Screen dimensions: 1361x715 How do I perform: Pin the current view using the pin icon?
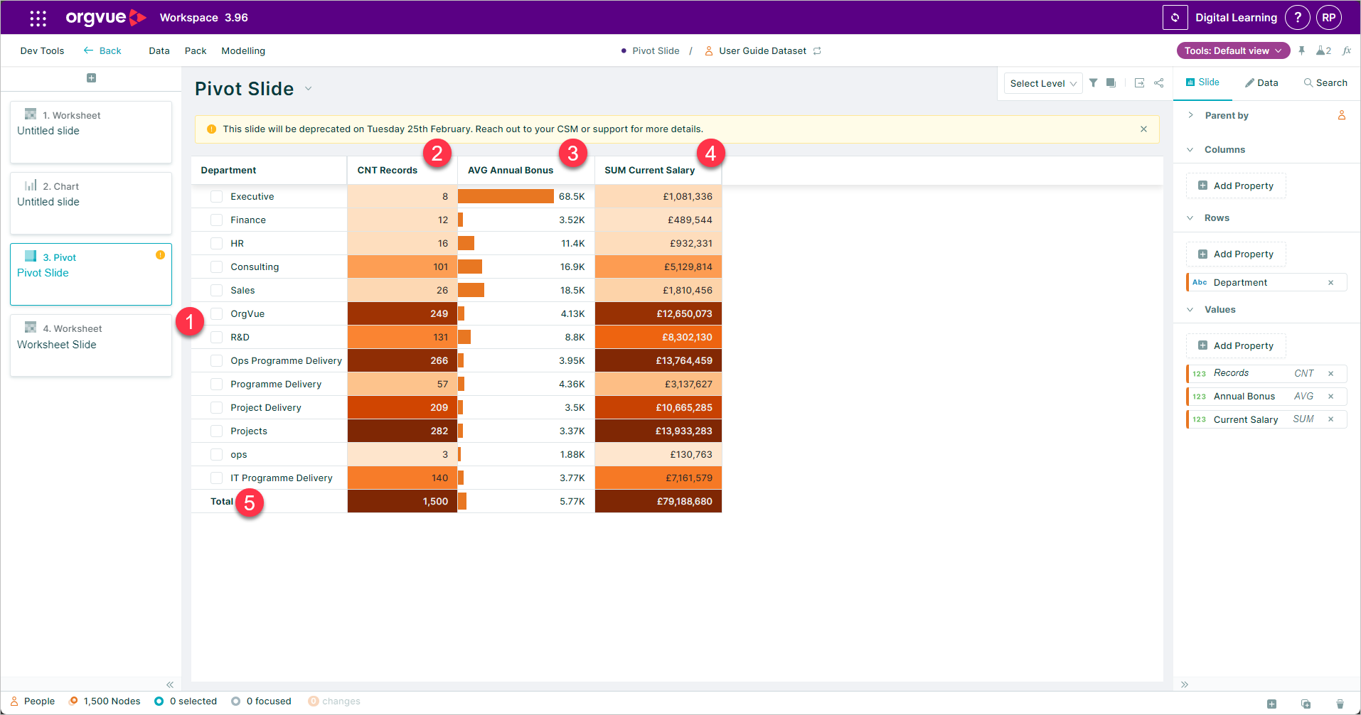click(x=1302, y=50)
